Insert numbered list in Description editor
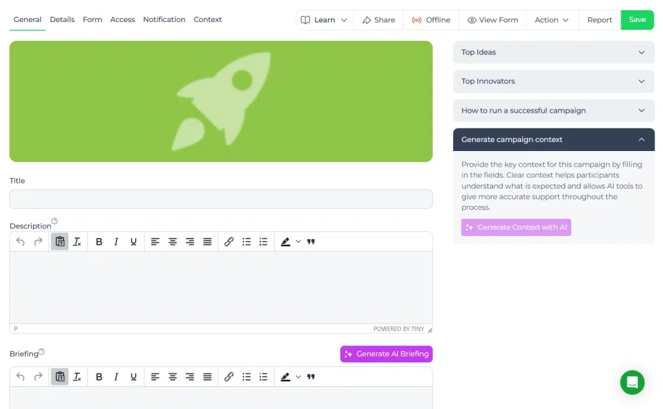This screenshot has height=409, width=663. click(264, 242)
